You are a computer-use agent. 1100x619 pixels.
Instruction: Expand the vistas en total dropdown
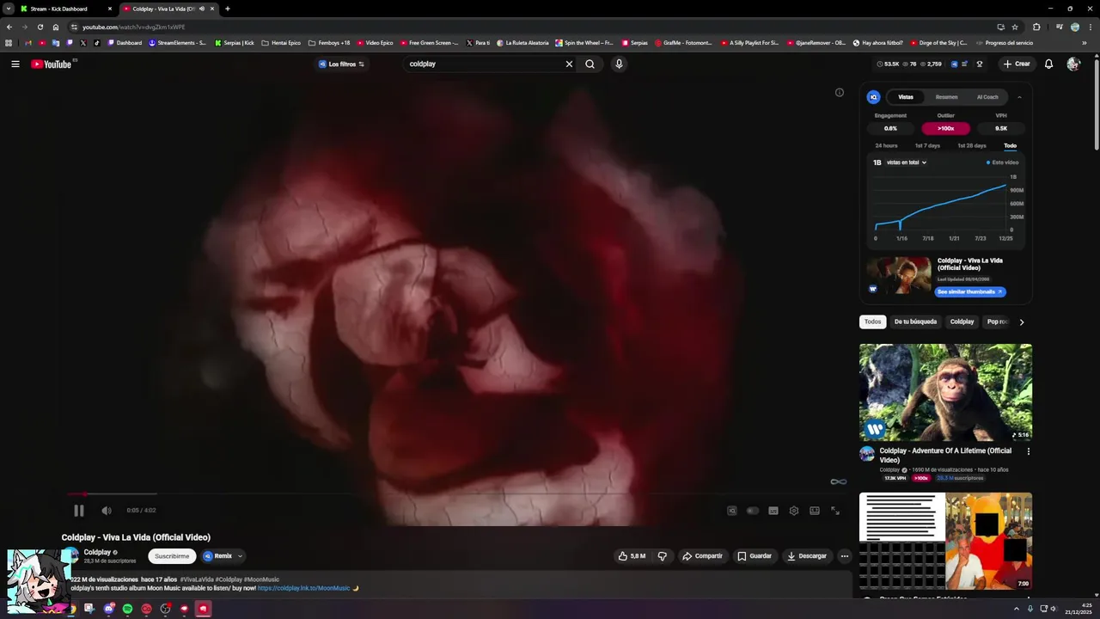click(906, 162)
